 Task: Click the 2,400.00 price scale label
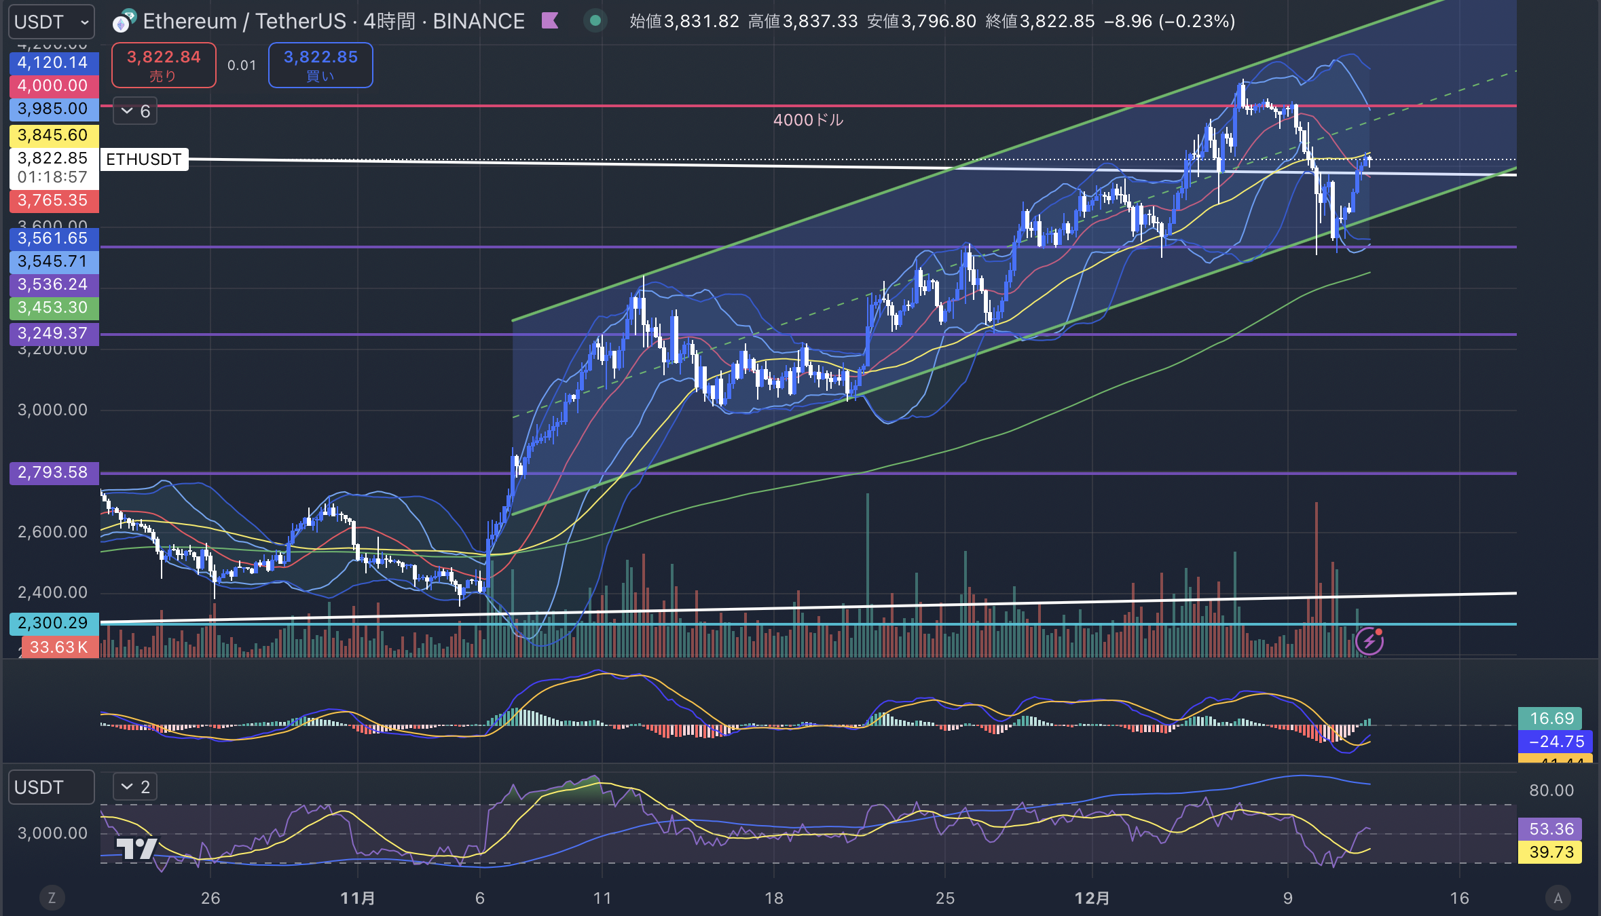[x=52, y=592]
